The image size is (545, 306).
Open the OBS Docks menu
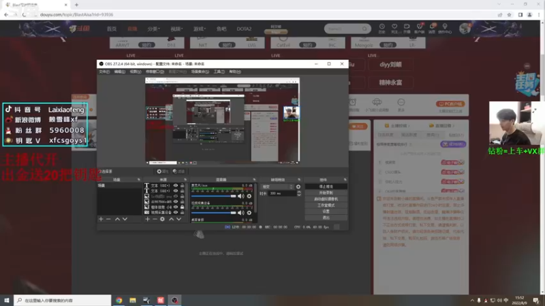pyautogui.click(x=155, y=72)
